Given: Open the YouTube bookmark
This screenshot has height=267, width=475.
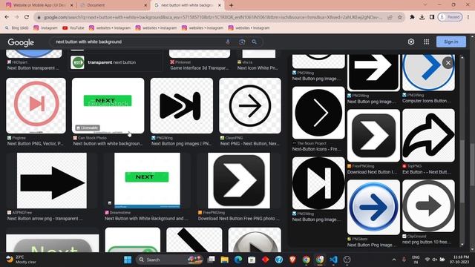Looking at the screenshot, I should [73, 28].
